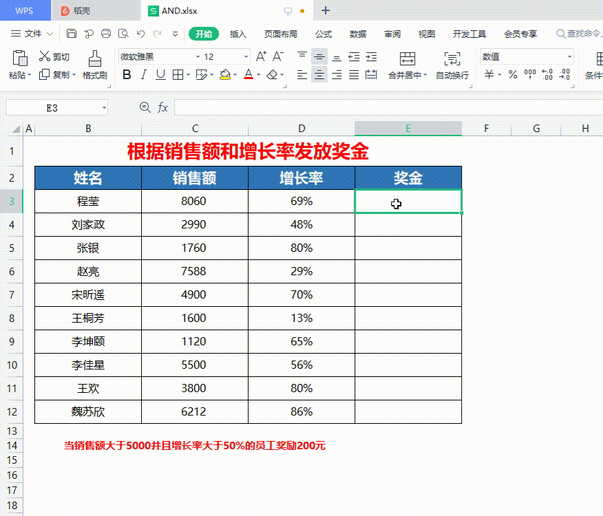Click the clear format eraser icon
603x516 pixels.
273,74
